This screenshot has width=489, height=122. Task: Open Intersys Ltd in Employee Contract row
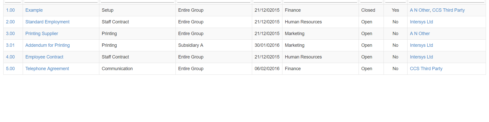(422, 57)
